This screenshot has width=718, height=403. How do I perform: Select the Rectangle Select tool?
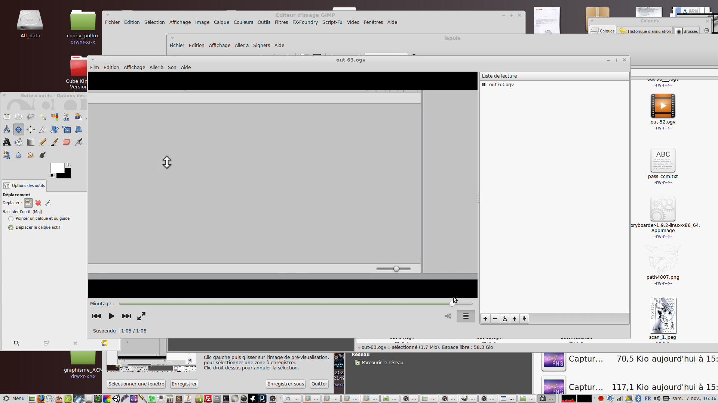point(7,117)
